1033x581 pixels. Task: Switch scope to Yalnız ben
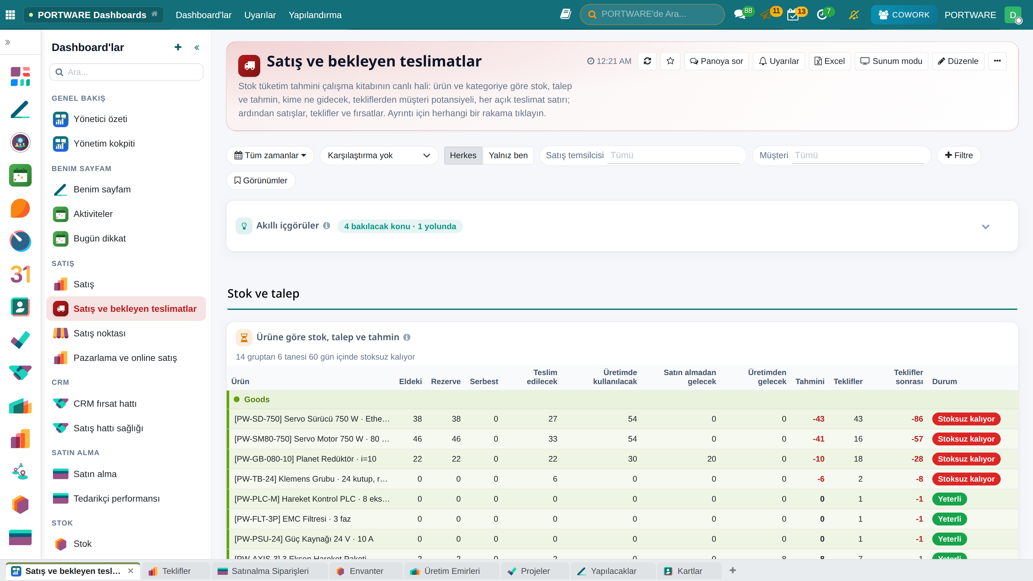coord(508,155)
